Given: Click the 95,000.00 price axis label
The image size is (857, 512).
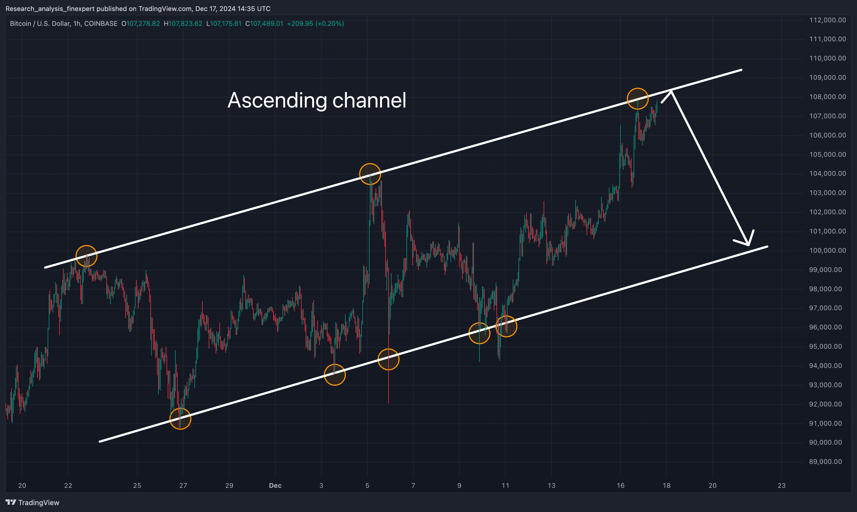Looking at the screenshot, I should (826, 346).
